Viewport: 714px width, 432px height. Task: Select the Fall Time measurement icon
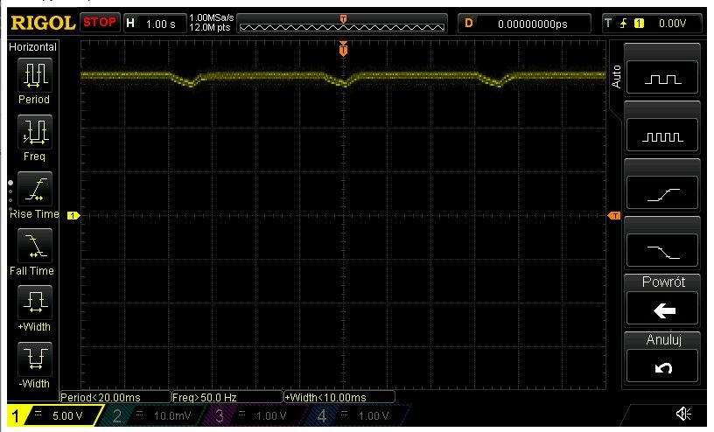35,246
